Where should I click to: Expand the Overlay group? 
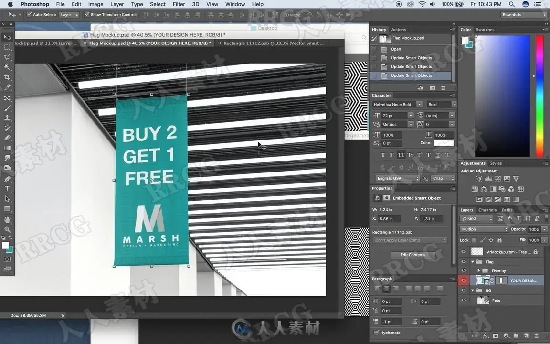point(479,270)
